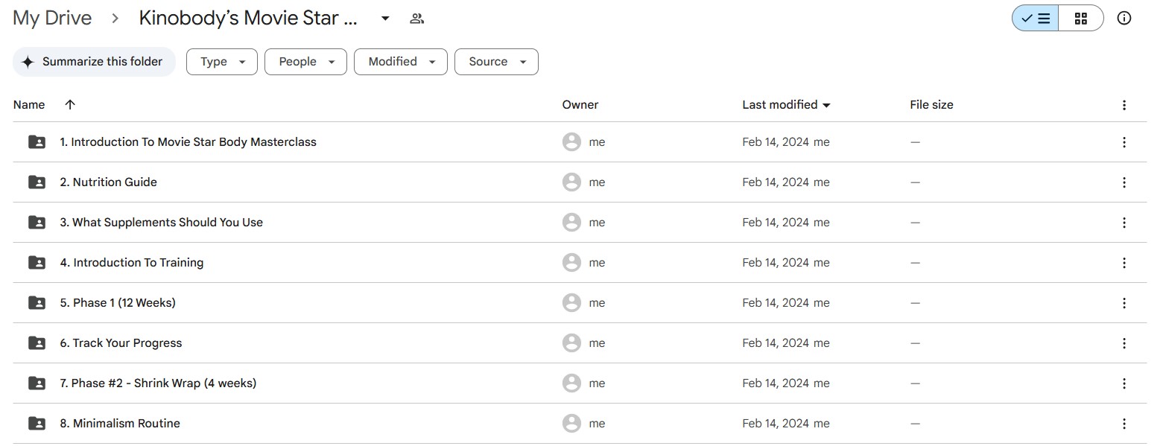1163x446 pixels.
Task: Expand the Type filter dropdown
Action: coord(222,62)
